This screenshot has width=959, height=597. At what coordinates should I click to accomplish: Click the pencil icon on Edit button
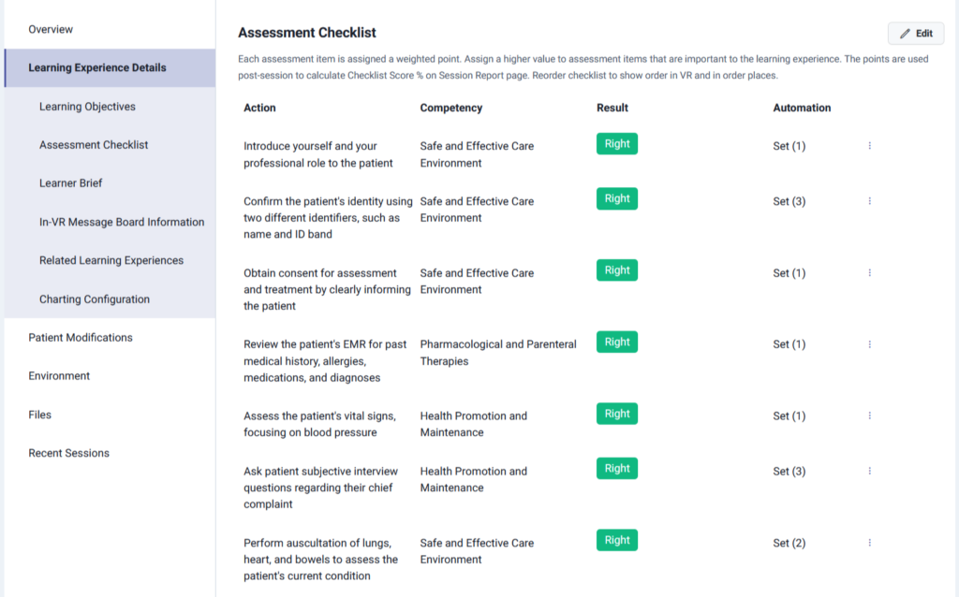coord(905,34)
